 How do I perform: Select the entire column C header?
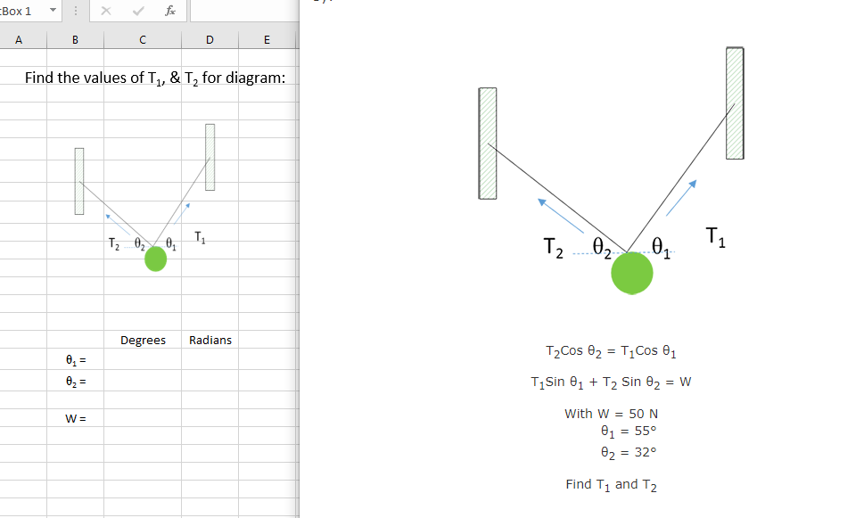pos(142,39)
